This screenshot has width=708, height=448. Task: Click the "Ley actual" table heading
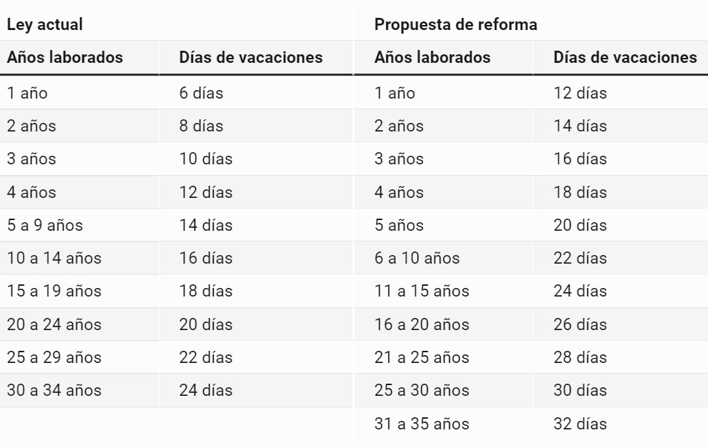click(x=44, y=24)
